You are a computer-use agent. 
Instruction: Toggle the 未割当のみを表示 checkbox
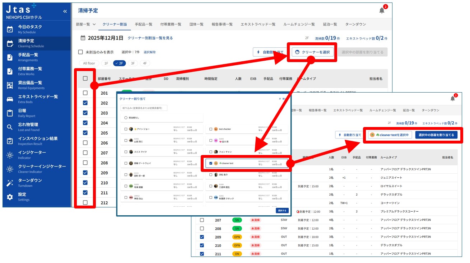81,52
